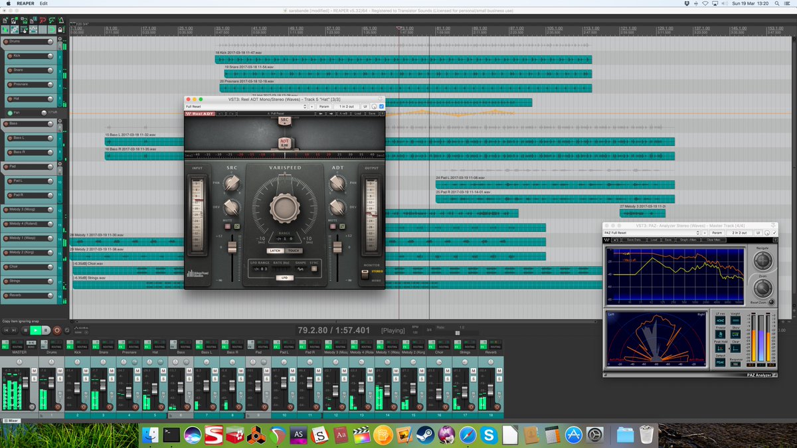The width and height of the screenshot is (797, 448).
Task: Mute the Kick channel in the mixer
Action: (86, 370)
